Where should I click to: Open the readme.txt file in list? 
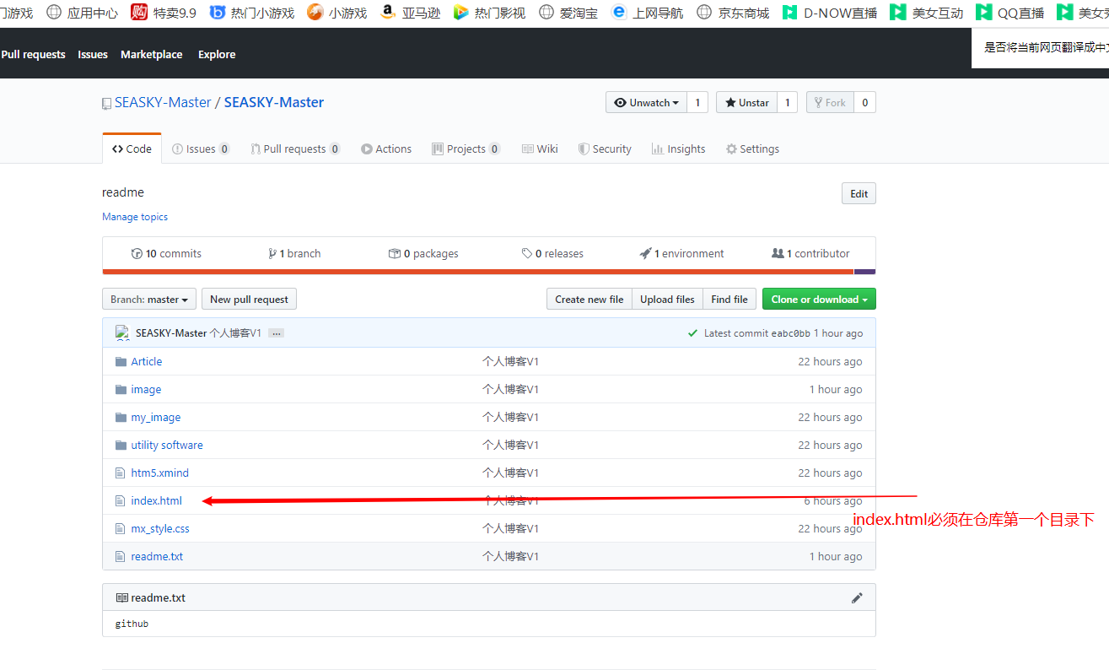[x=157, y=556]
